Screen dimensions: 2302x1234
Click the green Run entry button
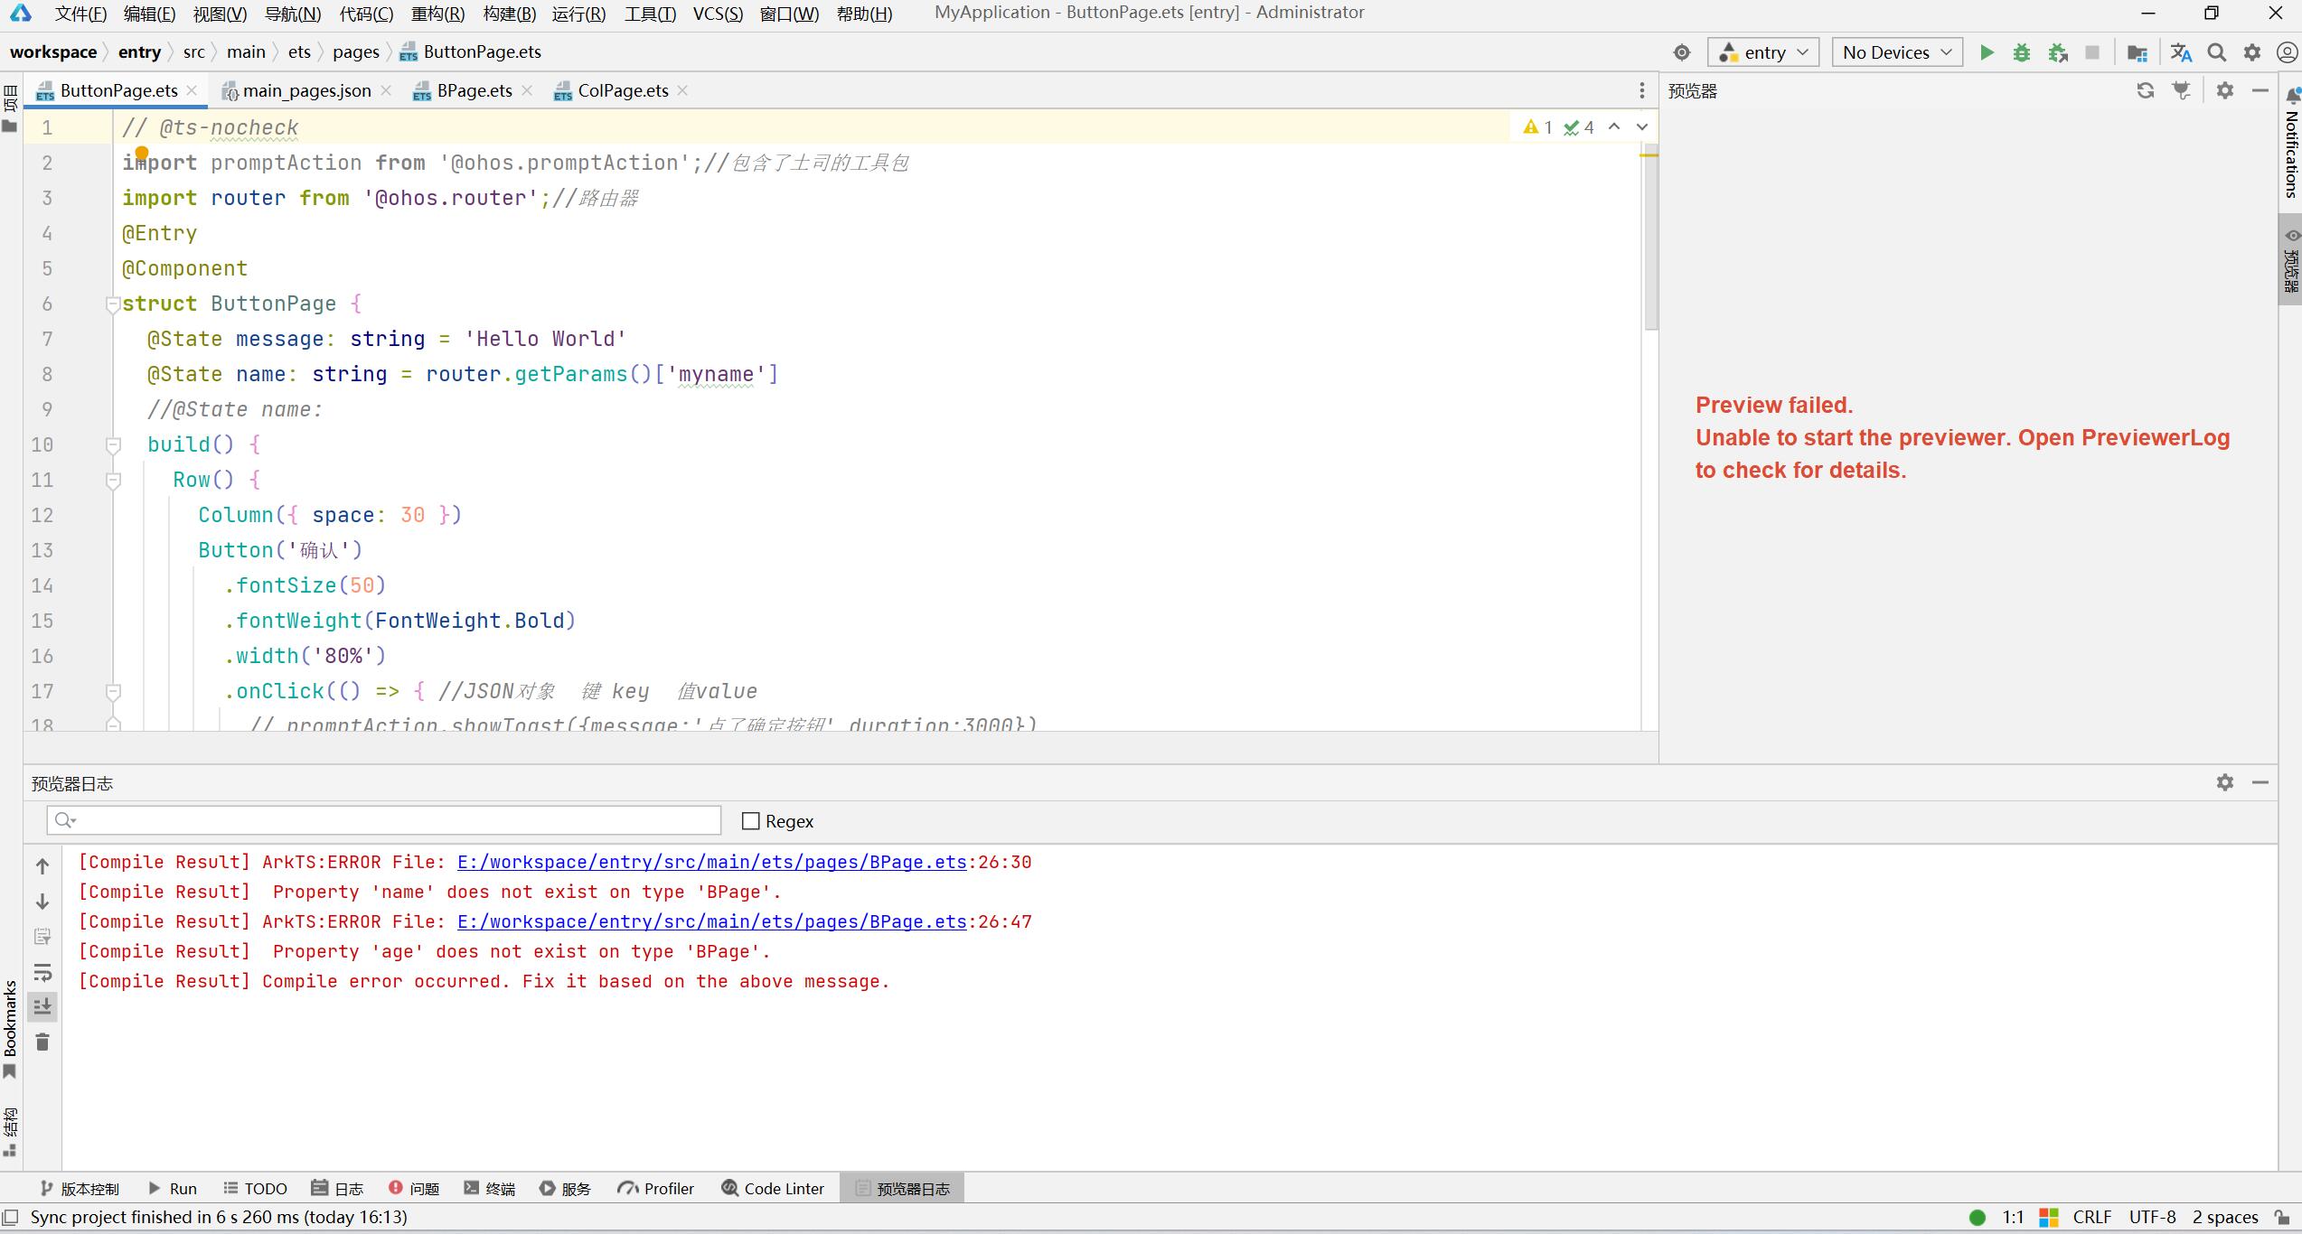click(1987, 52)
